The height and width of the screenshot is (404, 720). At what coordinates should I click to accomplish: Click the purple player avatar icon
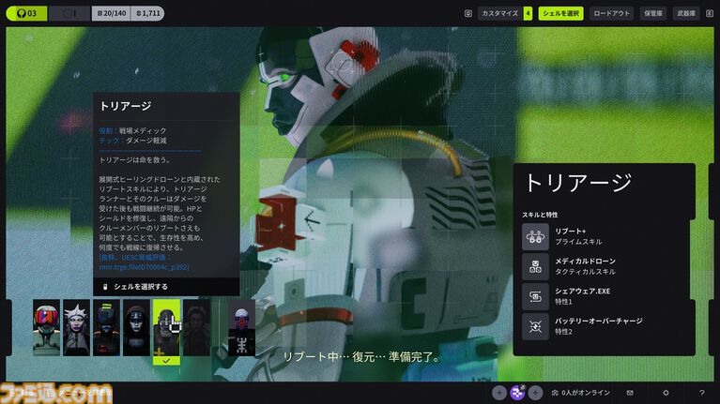[517, 393]
